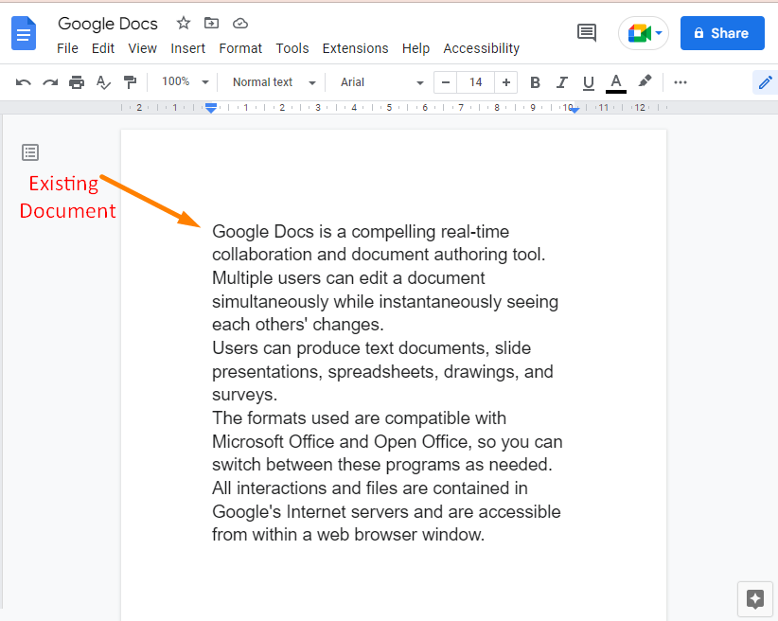Click the line 'Multiple users can edit a document'

pos(348,278)
